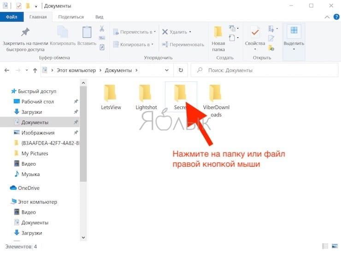341x257 pixels.
Task: Switch to the Вид tab
Action: click(x=99, y=17)
